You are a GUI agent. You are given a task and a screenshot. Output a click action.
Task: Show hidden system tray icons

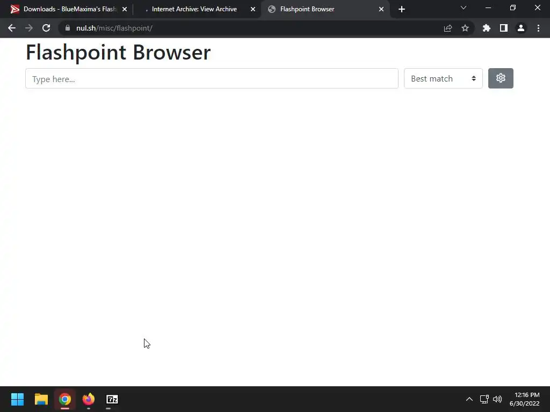pyautogui.click(x=469, y=399)
